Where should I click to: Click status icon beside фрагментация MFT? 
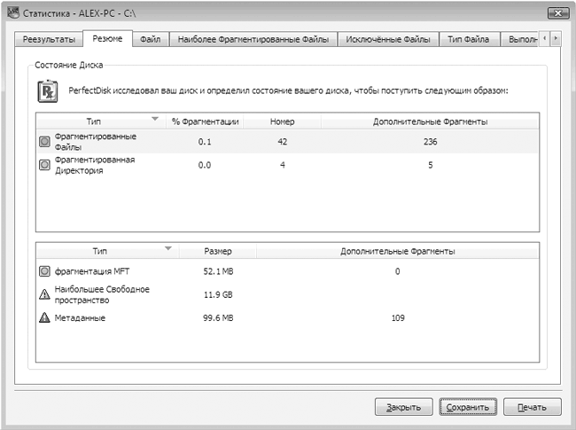coord(44,271)
